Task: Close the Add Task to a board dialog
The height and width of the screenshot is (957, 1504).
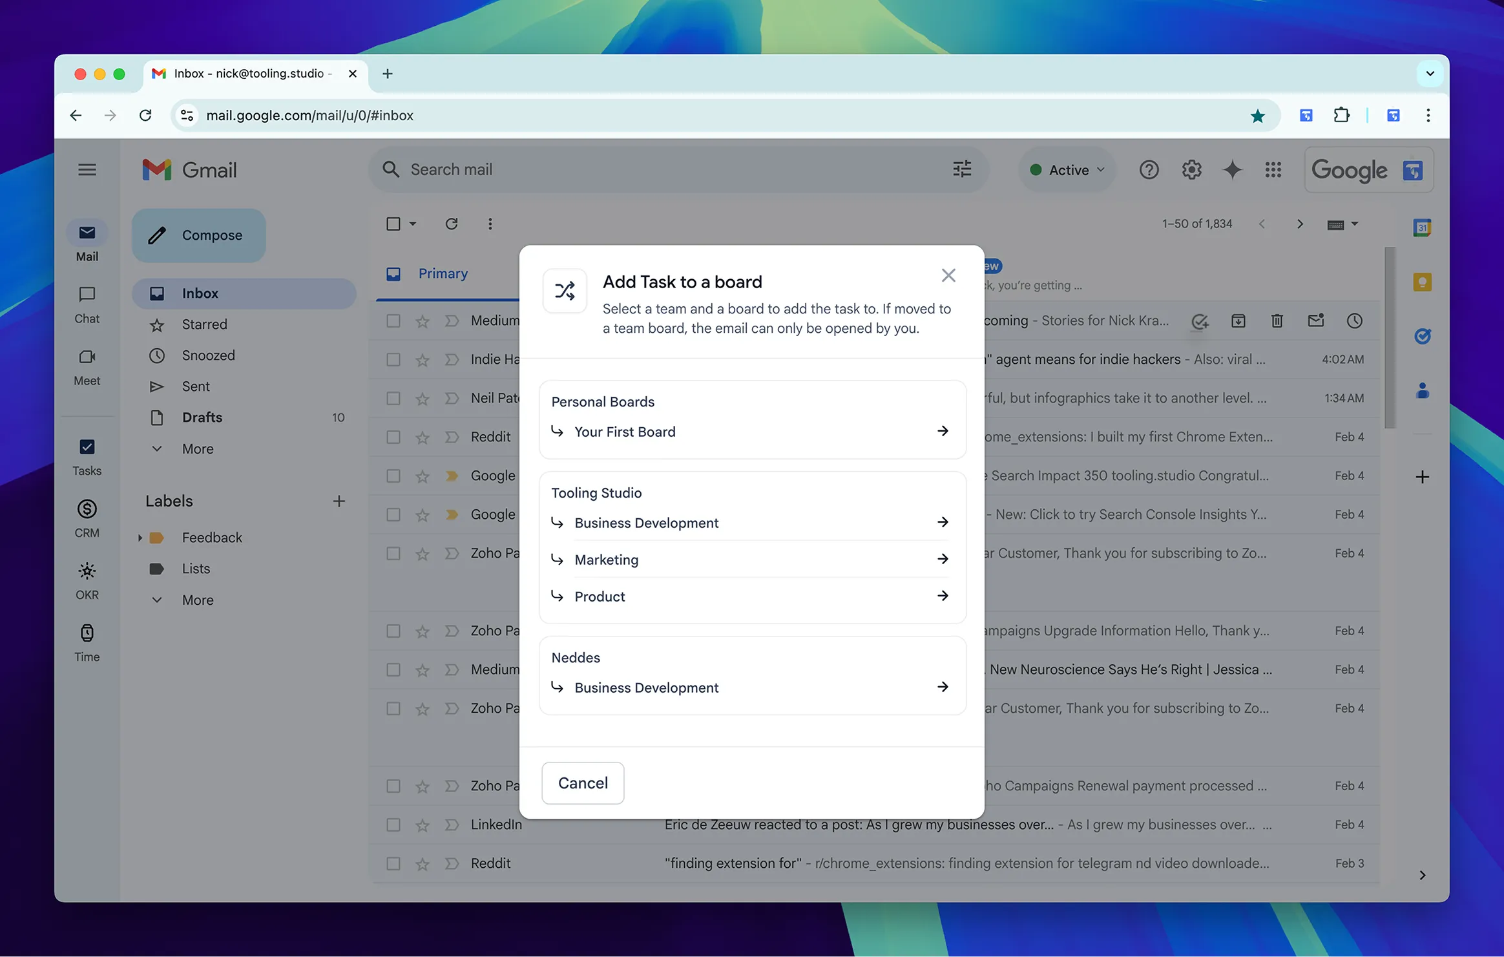Action: [948, 276]
